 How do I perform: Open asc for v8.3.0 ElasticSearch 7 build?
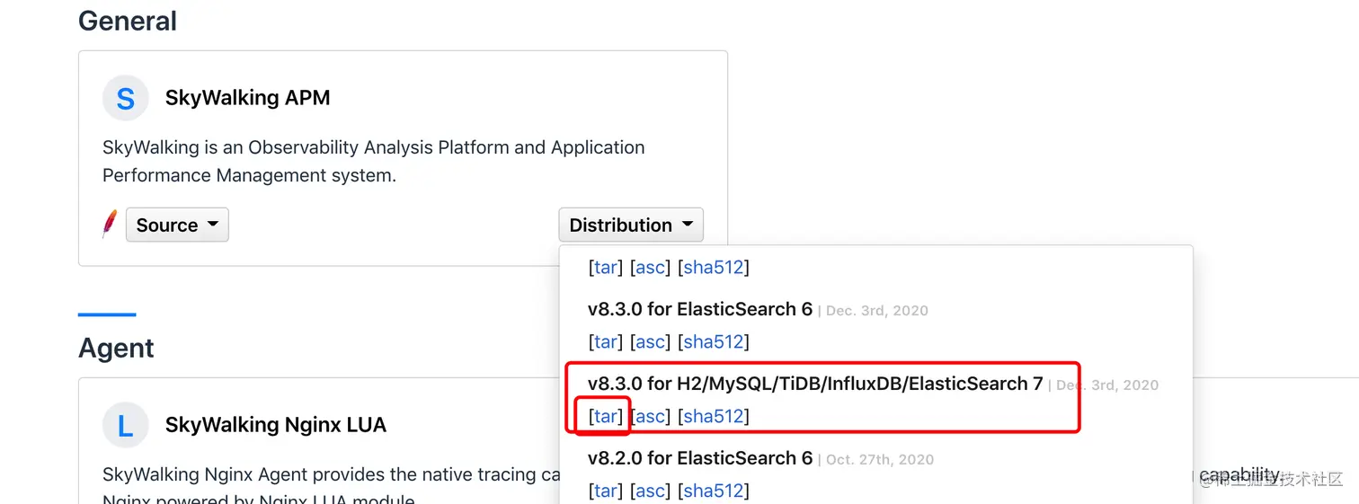pyautogui.click(x=651, y=416)
